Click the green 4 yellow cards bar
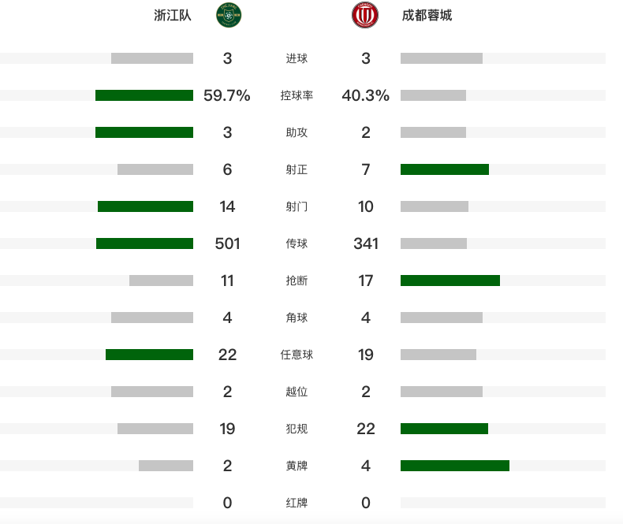This screenshot has height=524, width=623. coord(455,466)
